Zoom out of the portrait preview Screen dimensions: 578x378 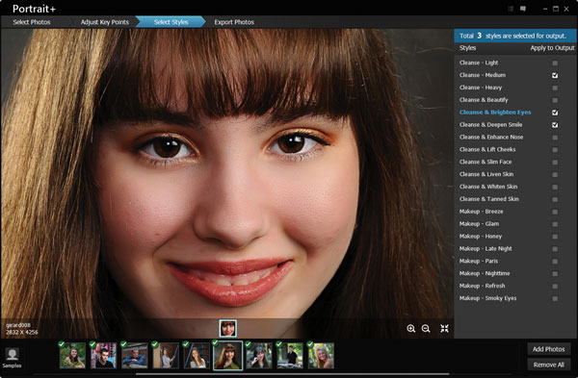coord(426,328)
